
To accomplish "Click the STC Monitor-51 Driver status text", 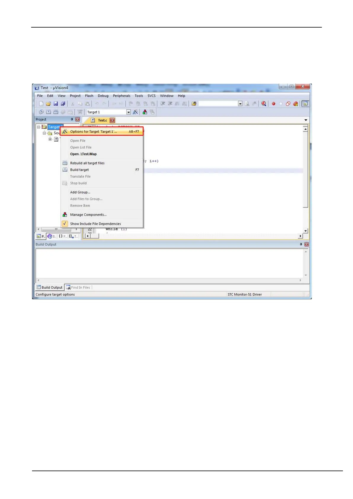I will pyautogui.click(x=245, y=295).
